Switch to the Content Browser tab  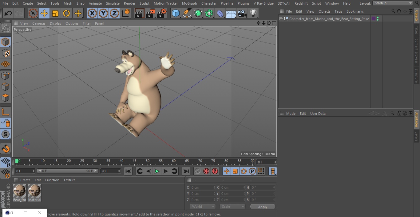(x=417, y=50)
